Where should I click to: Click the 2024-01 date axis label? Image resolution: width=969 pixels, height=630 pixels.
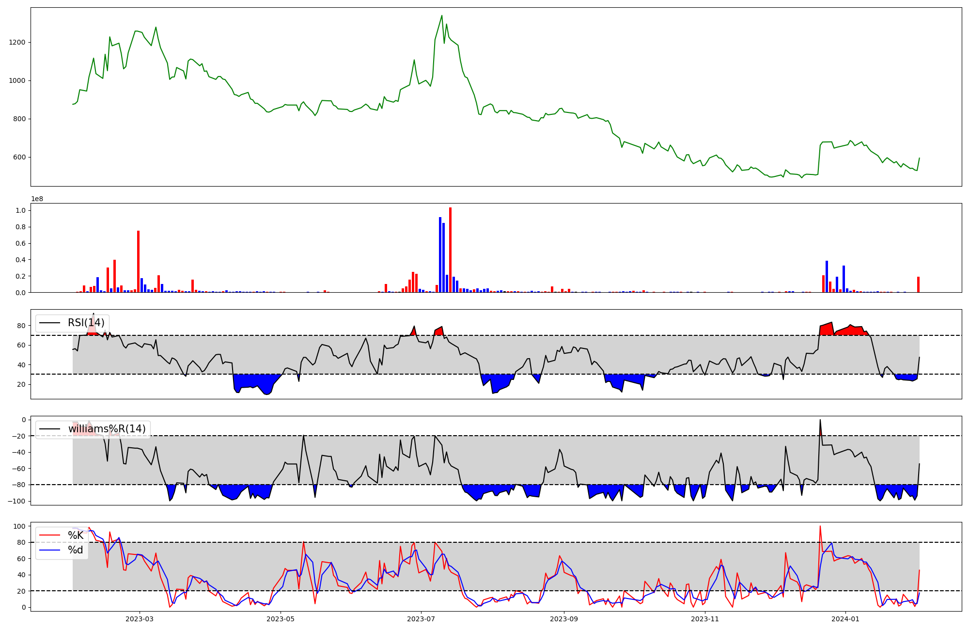coord(845,619)
